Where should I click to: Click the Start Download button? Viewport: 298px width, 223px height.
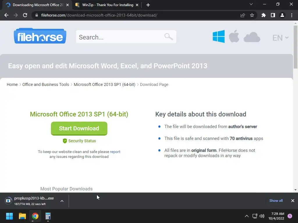click(79, 128)
